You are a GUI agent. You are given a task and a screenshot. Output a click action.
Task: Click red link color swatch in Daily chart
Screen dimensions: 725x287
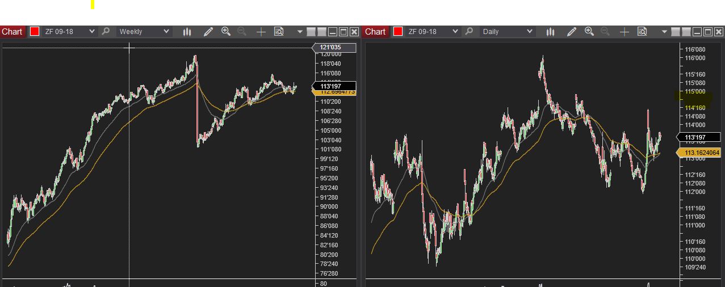(x=398, y=32)
